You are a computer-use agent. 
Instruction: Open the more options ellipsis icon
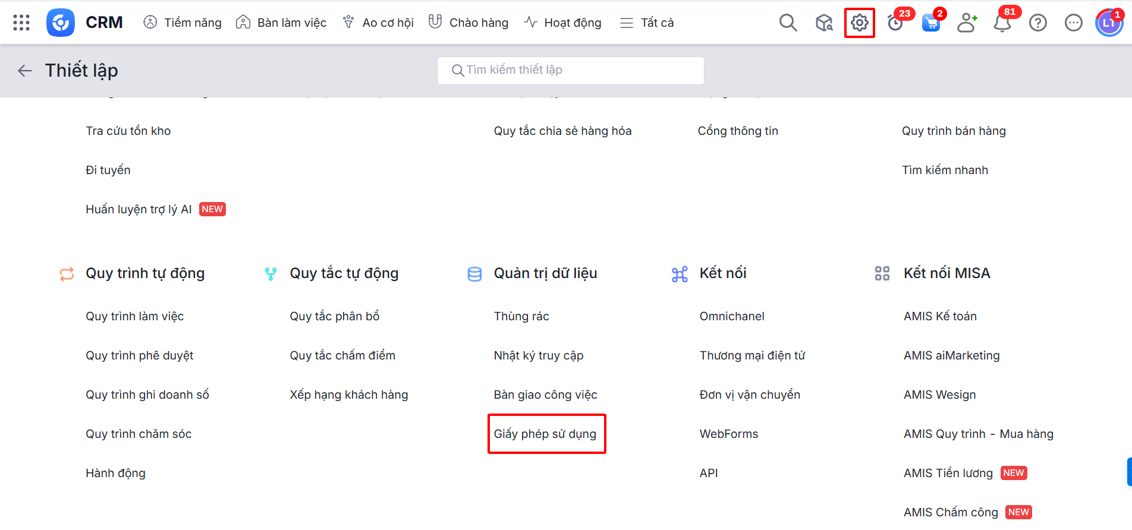(1073, 23)
